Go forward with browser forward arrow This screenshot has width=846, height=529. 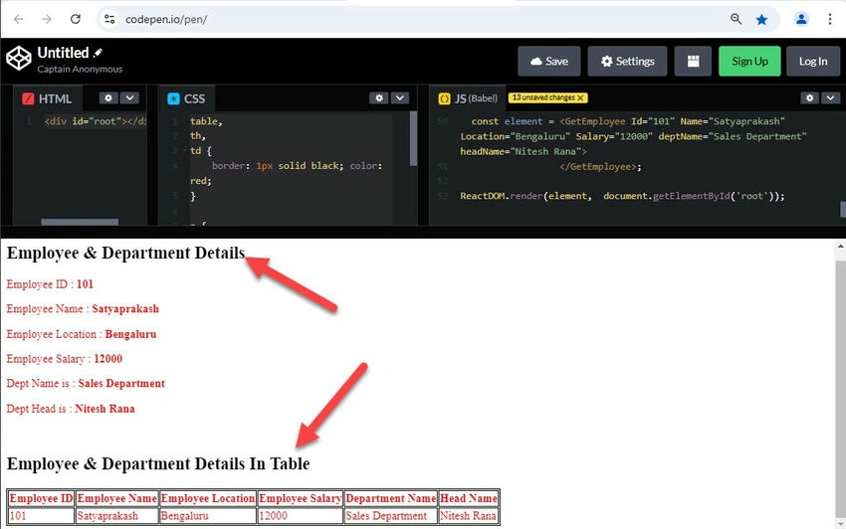(x=47, y=20)
